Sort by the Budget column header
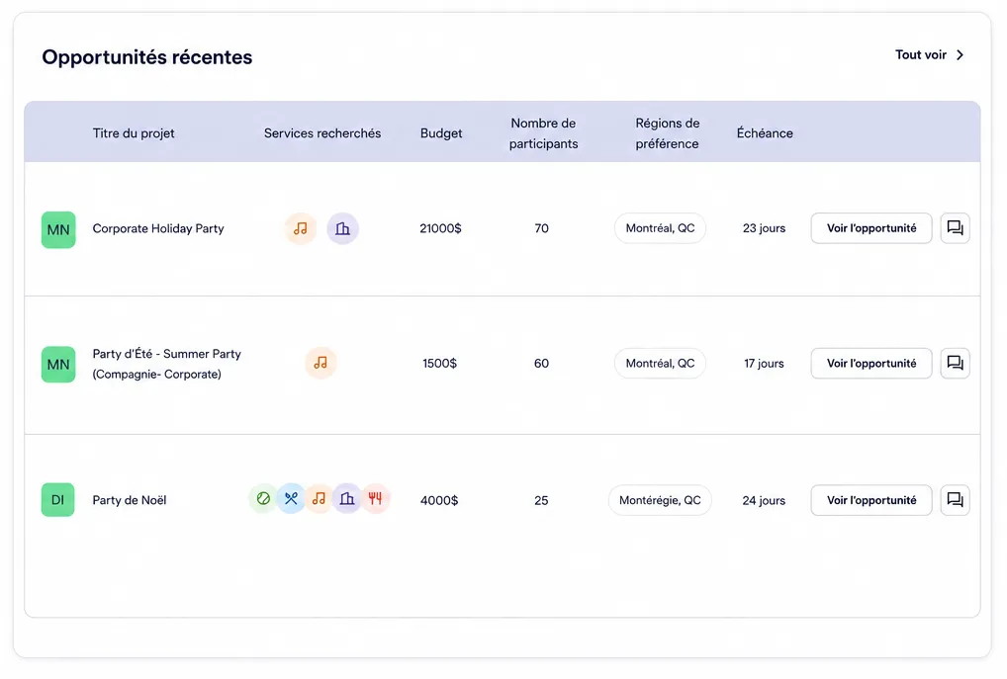This screenshot has height=679, width=1007. pos(441,132)
